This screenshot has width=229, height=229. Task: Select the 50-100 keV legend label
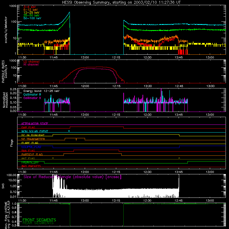click(32, 18)
